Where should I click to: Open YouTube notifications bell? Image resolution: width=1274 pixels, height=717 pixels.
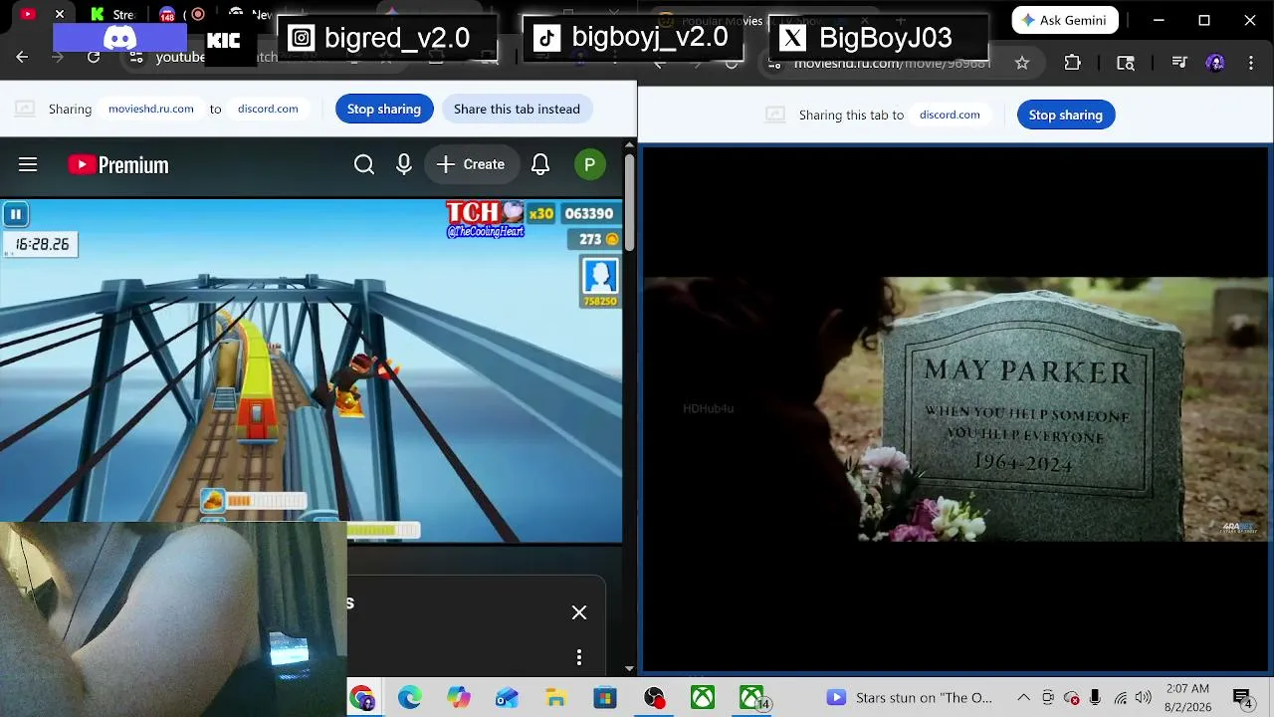pos(540,164)
